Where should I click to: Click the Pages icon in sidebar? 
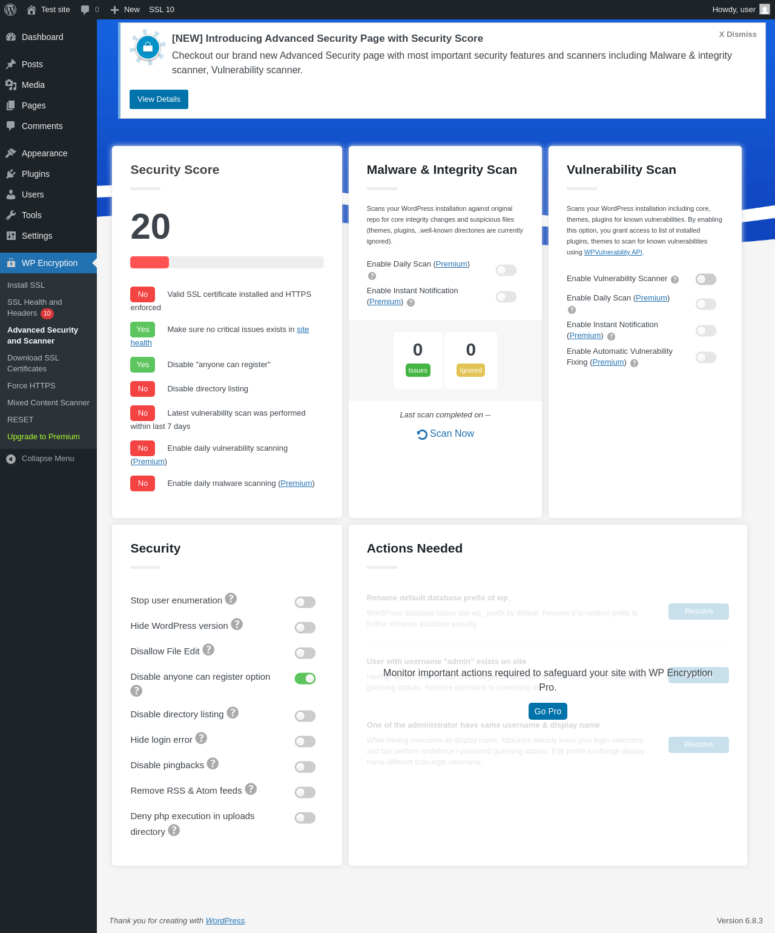coord(11,105)
